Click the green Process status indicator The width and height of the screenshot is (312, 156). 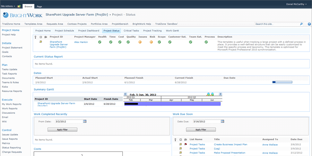click(206, 42)
